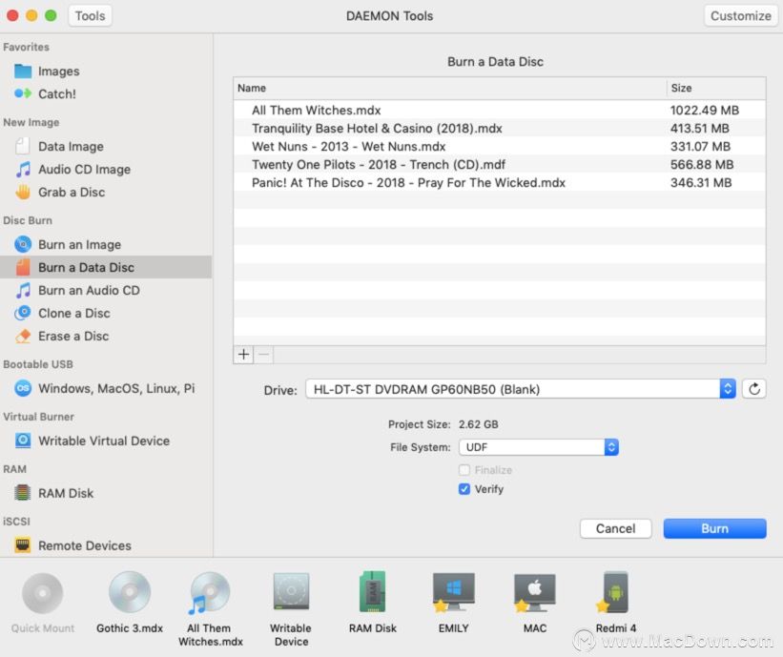Click the Project Size value 2.62 GB
Image resolution: width=783 pixels, height=657 pixels.
pos(479,424)
